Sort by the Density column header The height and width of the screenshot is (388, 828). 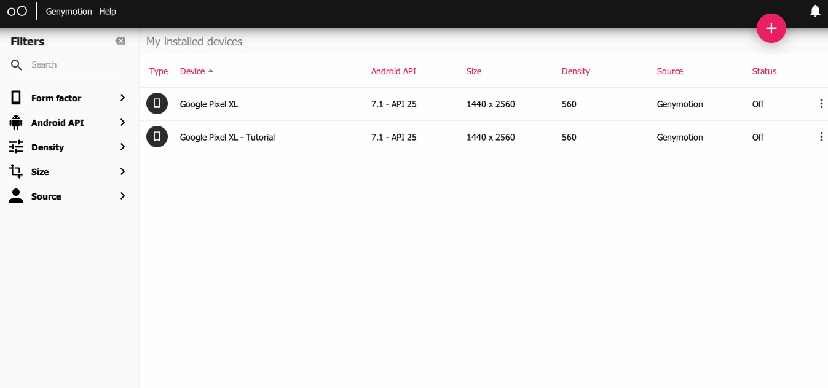pos(576,71)
